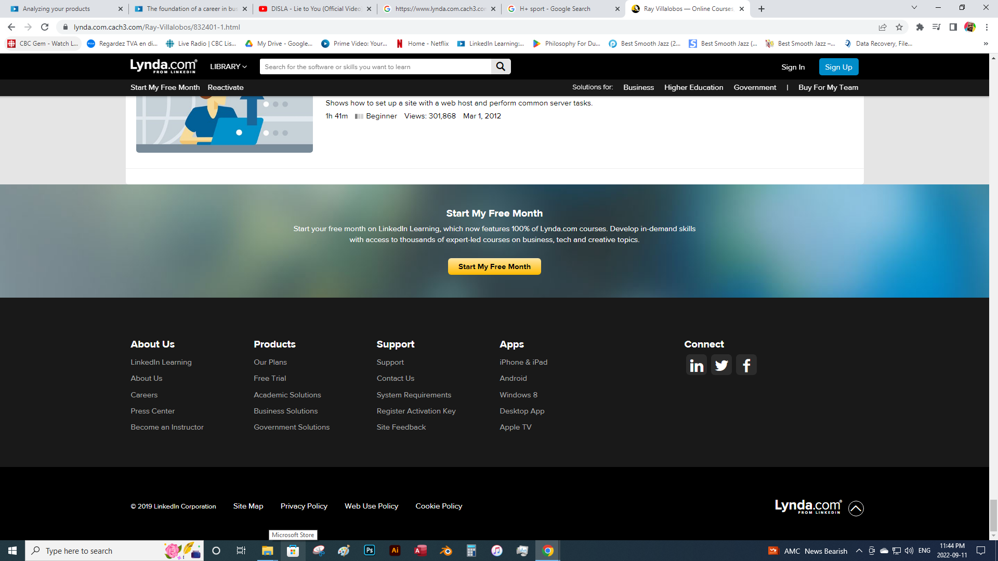Open Chrome tab search dropdown

click(x=914, y=8)
